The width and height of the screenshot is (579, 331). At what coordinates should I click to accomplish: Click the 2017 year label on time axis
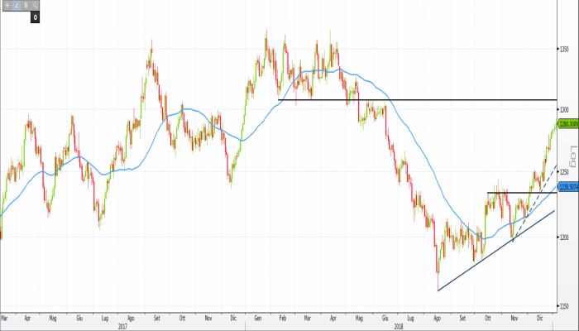click(x=122, y=326)
